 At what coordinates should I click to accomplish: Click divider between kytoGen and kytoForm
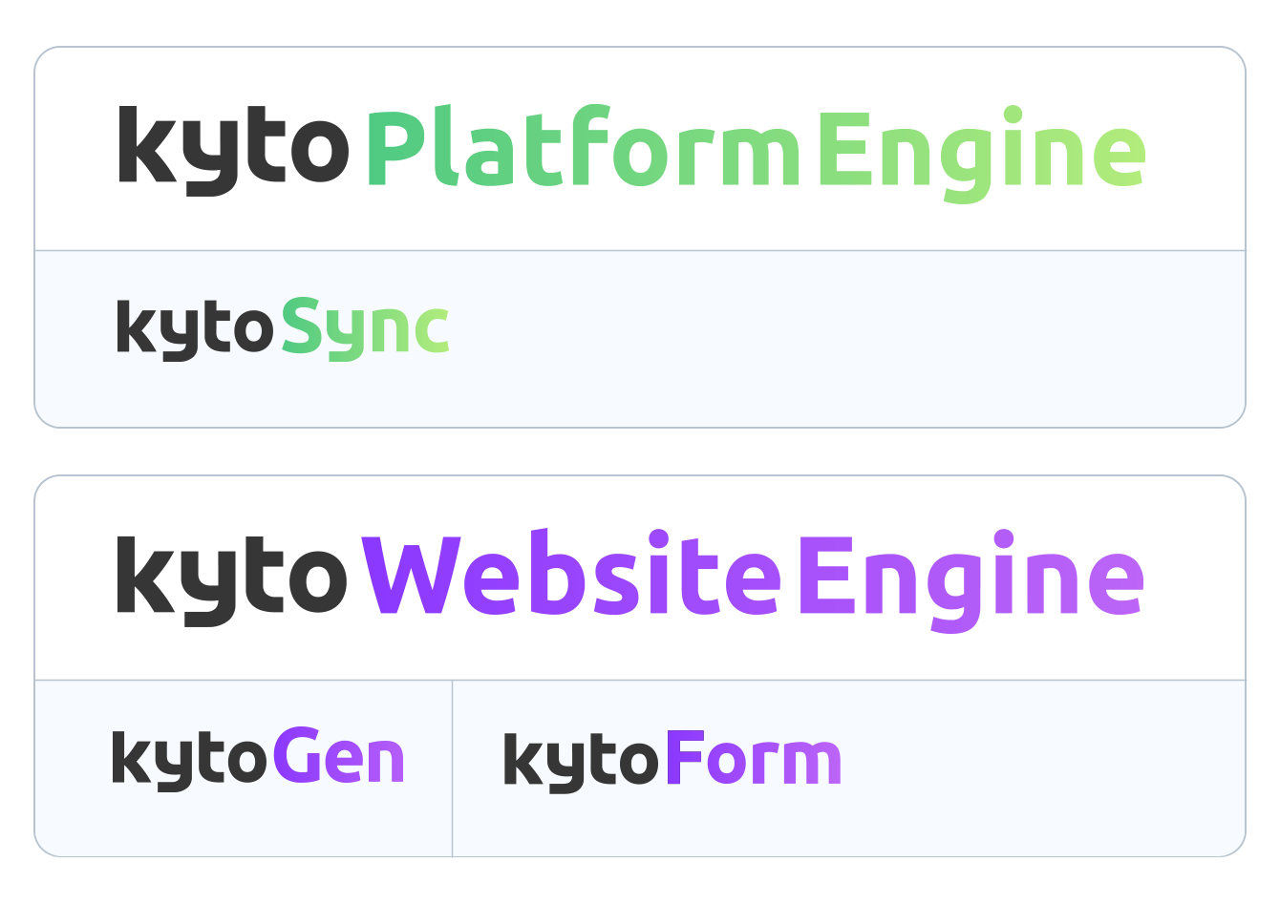pyautogui.click(x=452, y=768)
